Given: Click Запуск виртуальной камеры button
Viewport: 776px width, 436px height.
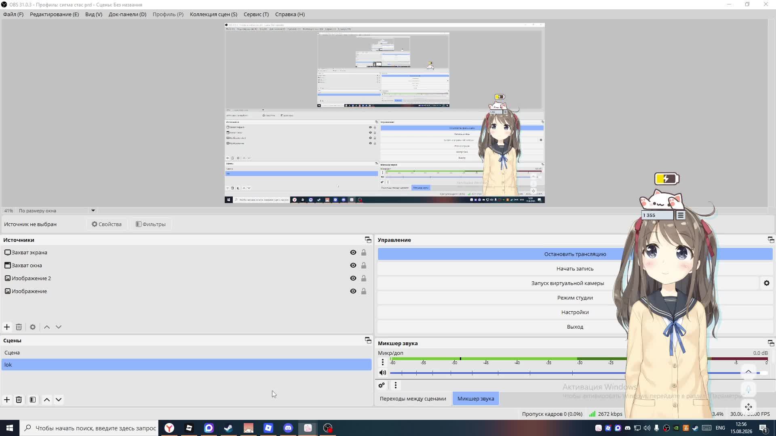Looking at the screenshot, I should point(567,283).
